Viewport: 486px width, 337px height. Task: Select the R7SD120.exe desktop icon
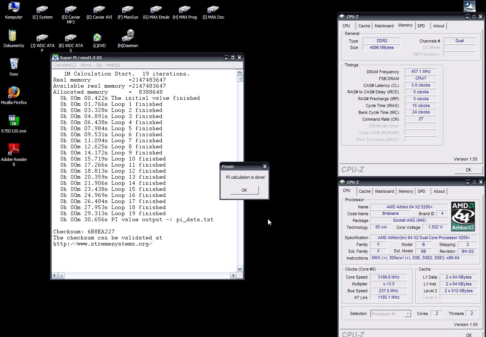click(14, 121)
